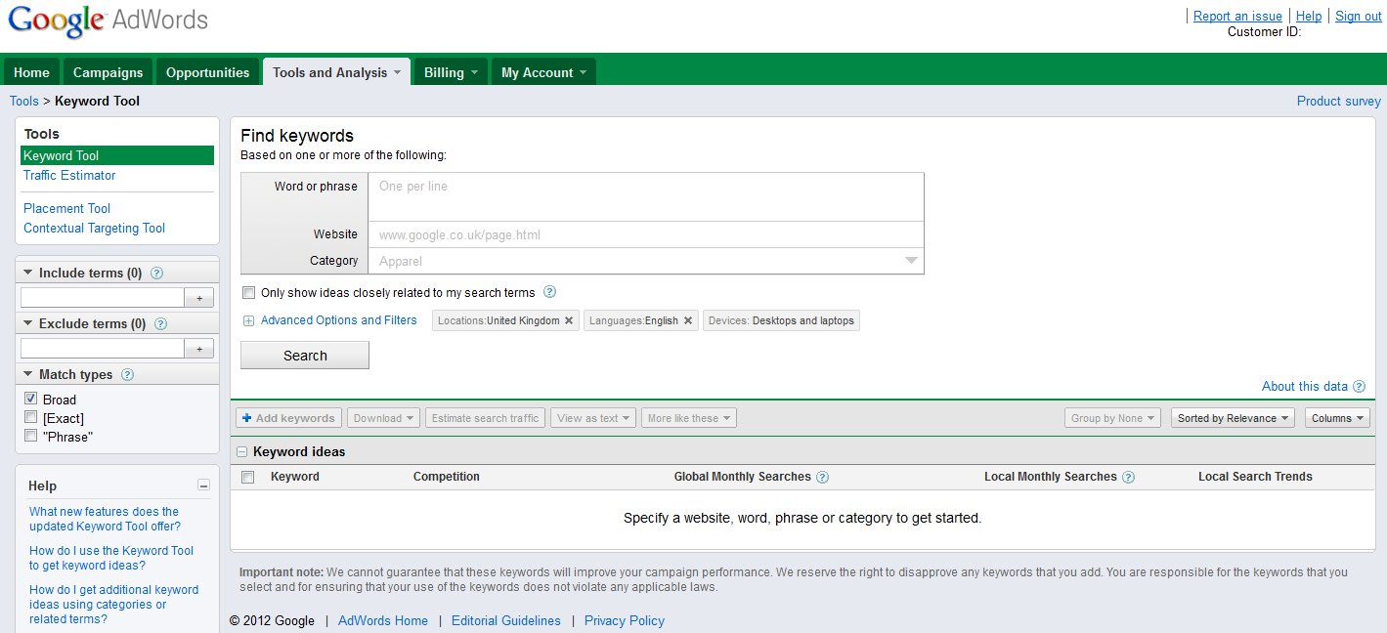
Task: Add the exclude term with plus button
Action: tap(199, 348)
